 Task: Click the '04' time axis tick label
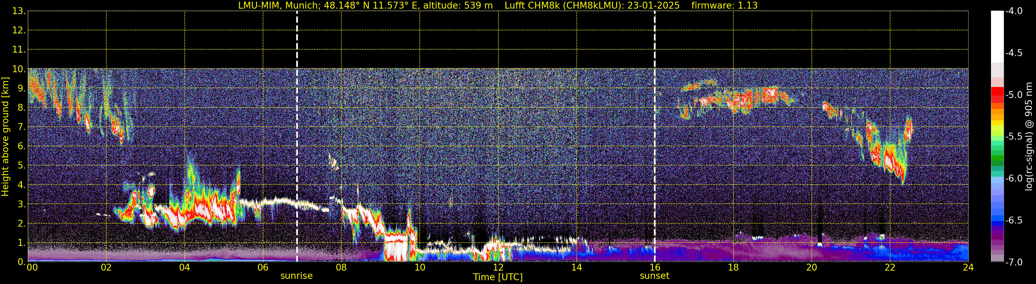coord(185,267)
